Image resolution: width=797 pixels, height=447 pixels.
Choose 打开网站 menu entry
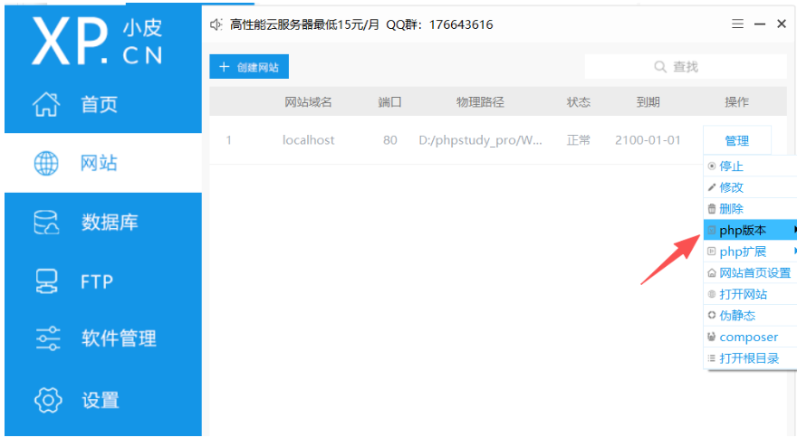coord(750,294)
